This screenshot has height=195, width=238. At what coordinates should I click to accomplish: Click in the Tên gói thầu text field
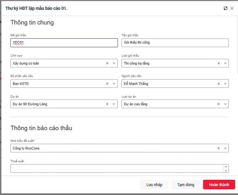click(175, 43)
